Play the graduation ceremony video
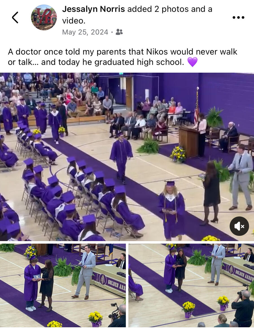Image resolution: width=254 pixels, height=329 pixels. (x=127, y=157)
